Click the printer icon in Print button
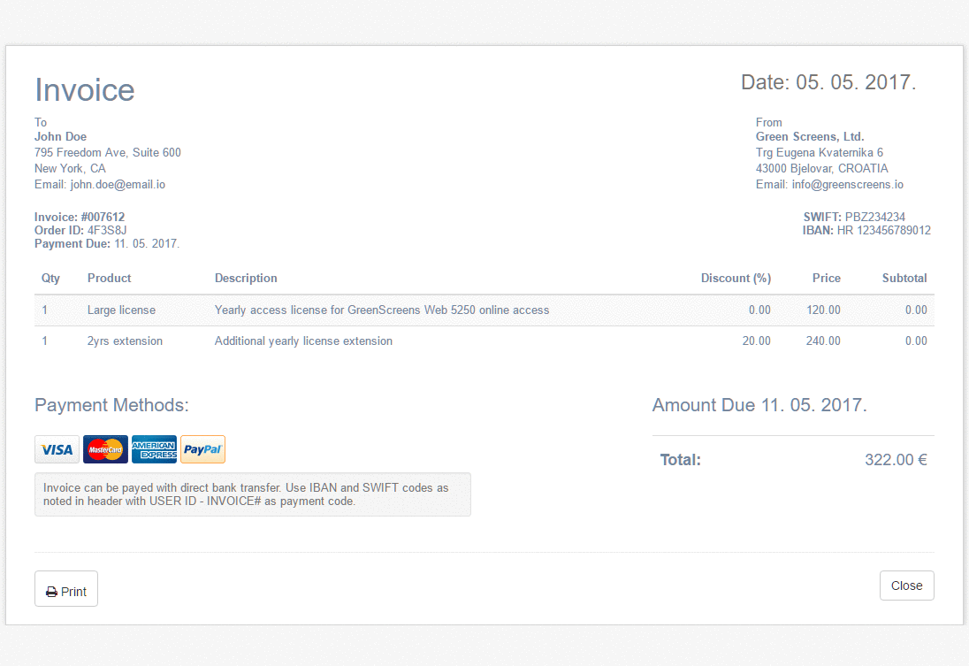Viewport: 969px width, 666px height. [x=52, y=592]
